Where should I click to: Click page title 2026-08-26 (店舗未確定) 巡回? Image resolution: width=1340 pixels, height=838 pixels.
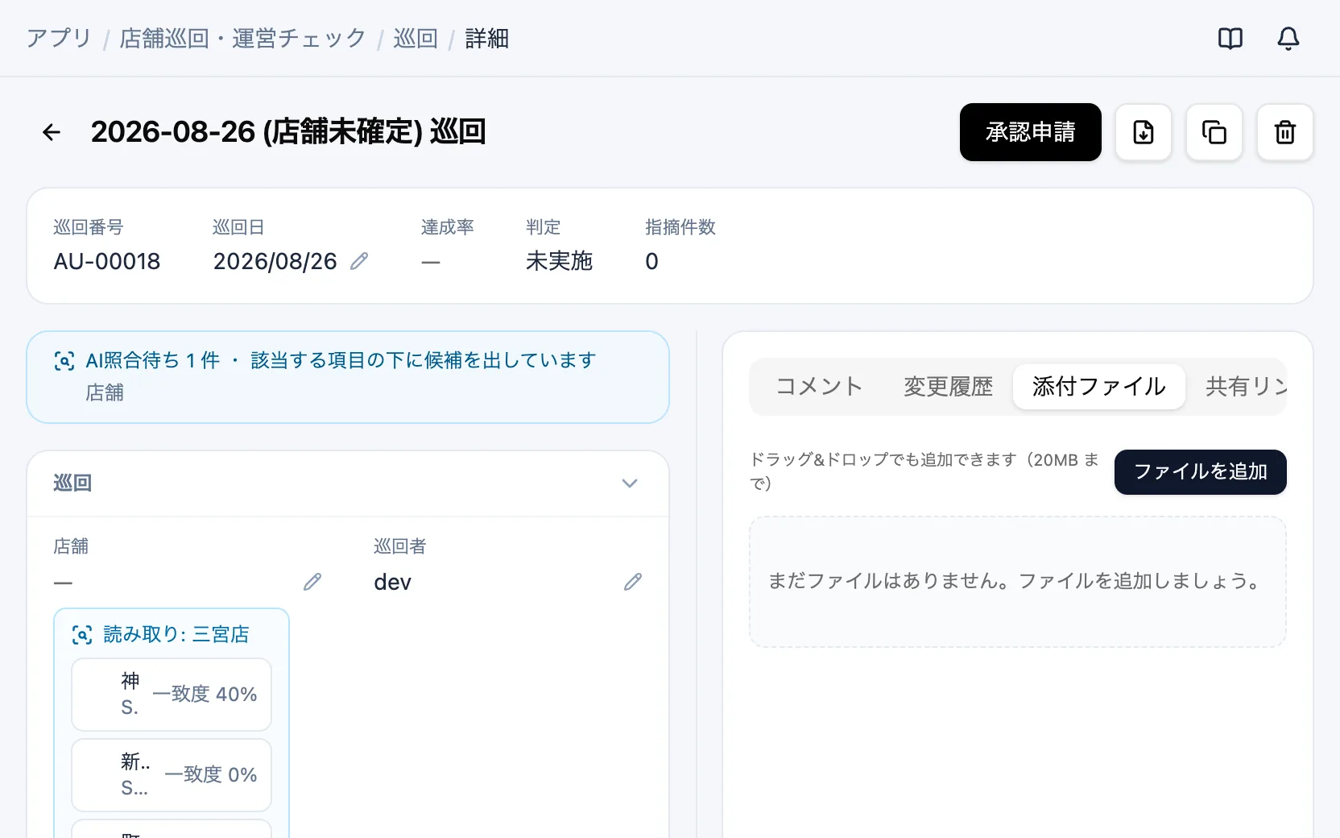288,132
